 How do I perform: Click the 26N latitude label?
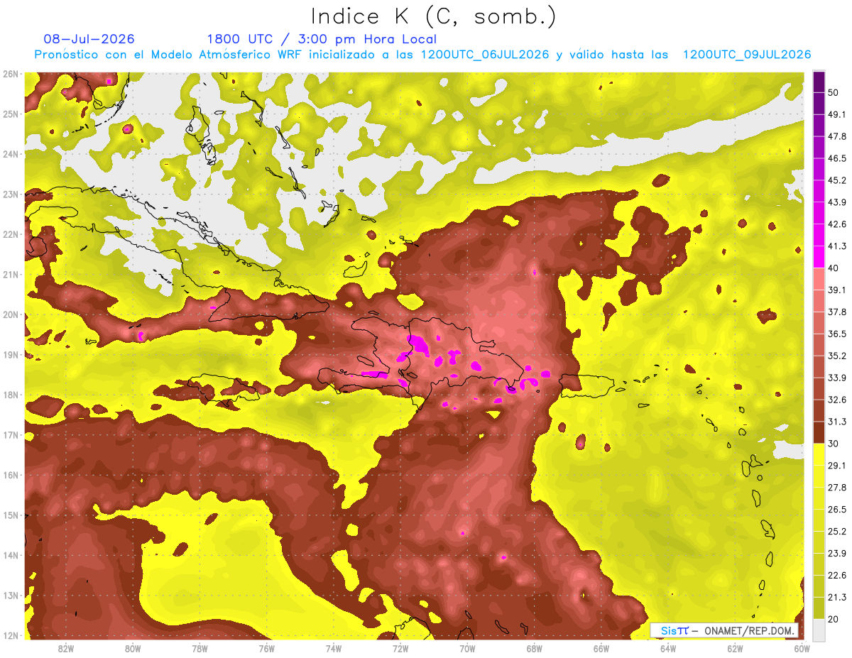(11, 74)
